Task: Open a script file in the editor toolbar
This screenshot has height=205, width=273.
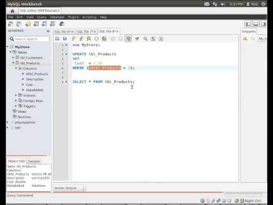Action: pyautogui.click(x=57, y=39)
